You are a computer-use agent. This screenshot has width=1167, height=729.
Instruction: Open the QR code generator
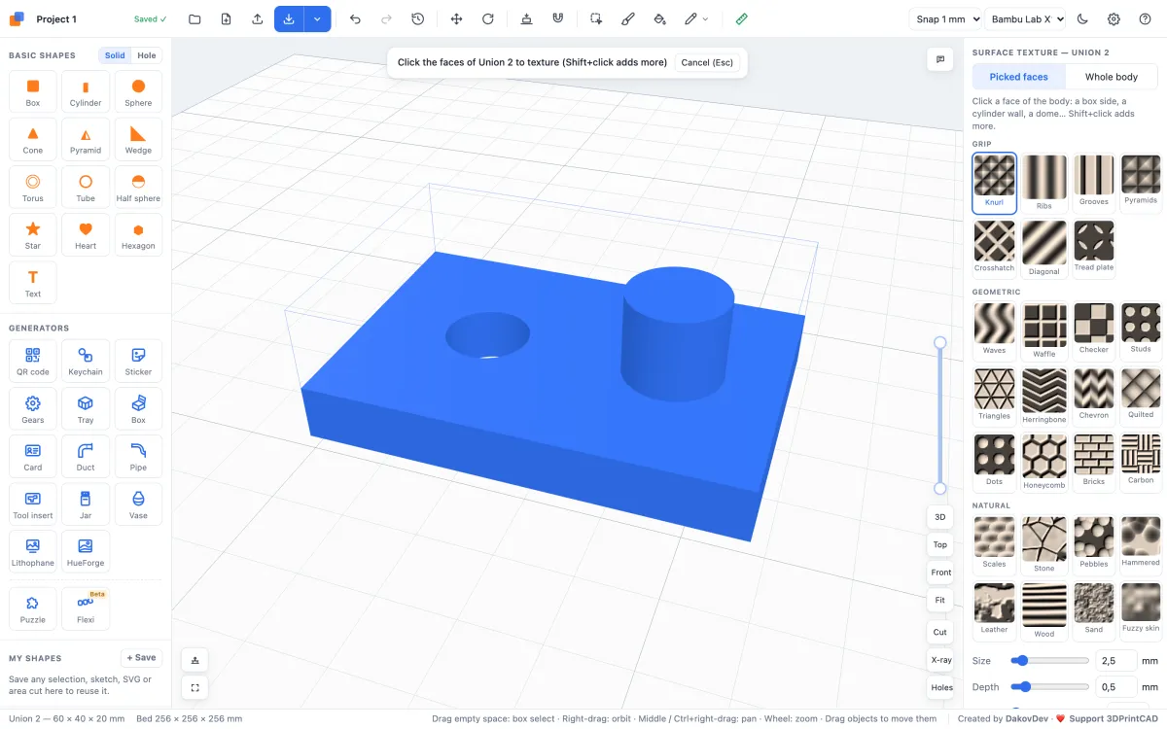point(33,361)
